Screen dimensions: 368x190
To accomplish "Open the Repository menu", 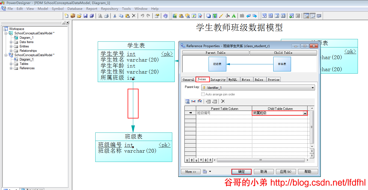I will coord(109,8).
